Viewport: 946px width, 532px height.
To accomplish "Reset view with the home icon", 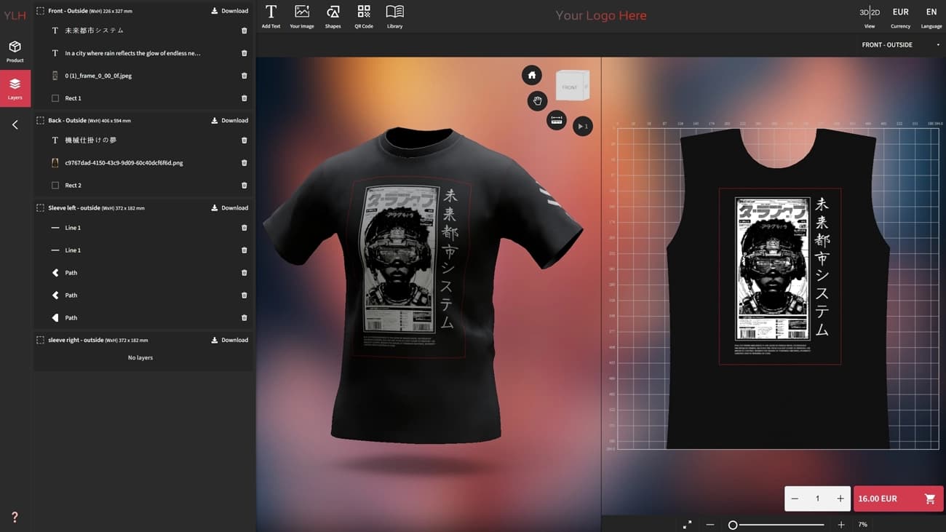I will [x=531, y=75].
